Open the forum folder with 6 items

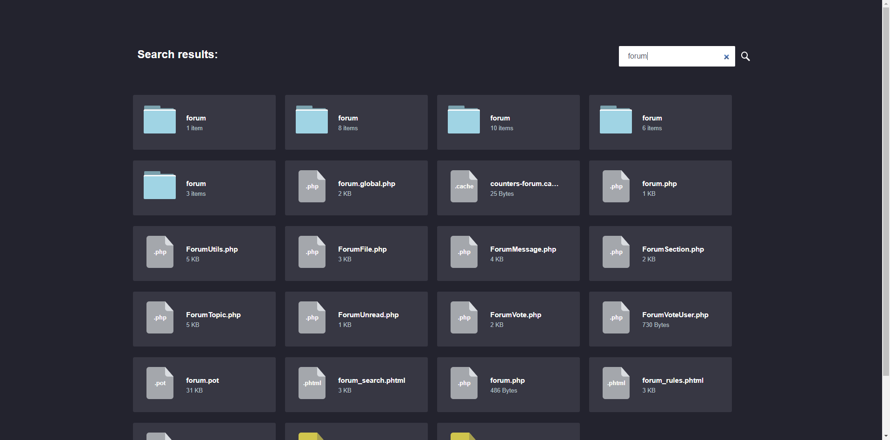[x=660, y=122]
